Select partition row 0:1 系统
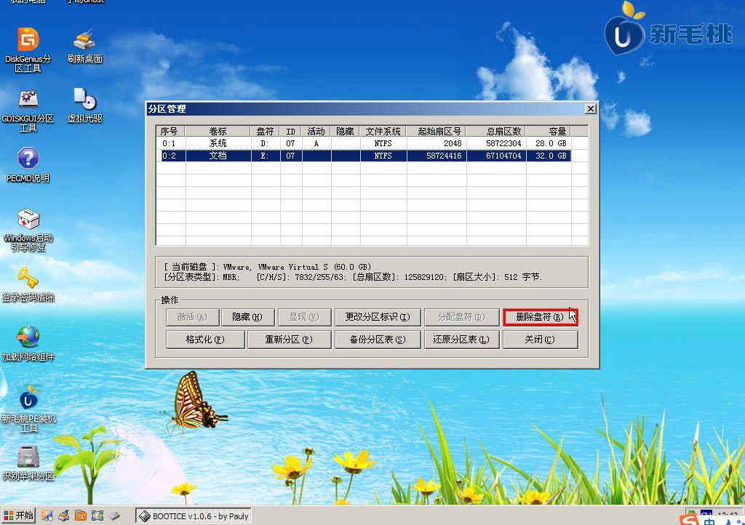The image size is (745, 525). [364, 143]
